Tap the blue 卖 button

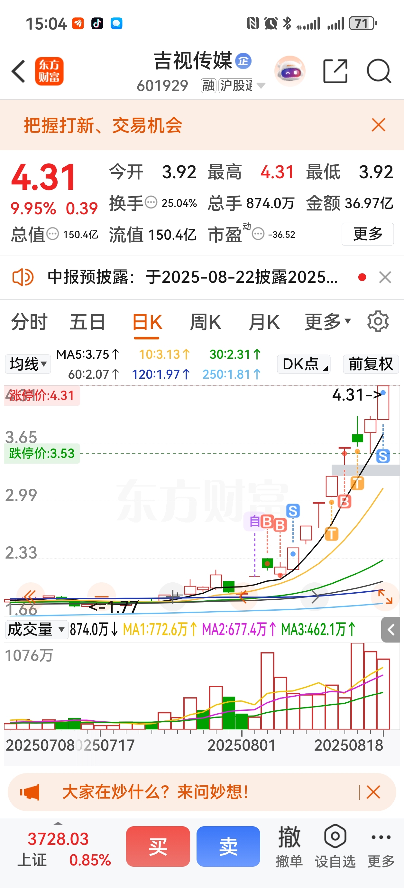point(228,846)
